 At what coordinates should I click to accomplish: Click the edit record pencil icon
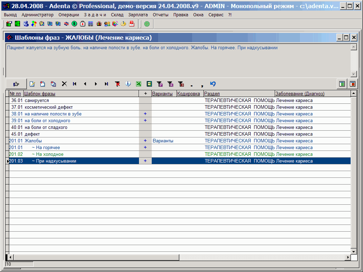click(32, 84)
